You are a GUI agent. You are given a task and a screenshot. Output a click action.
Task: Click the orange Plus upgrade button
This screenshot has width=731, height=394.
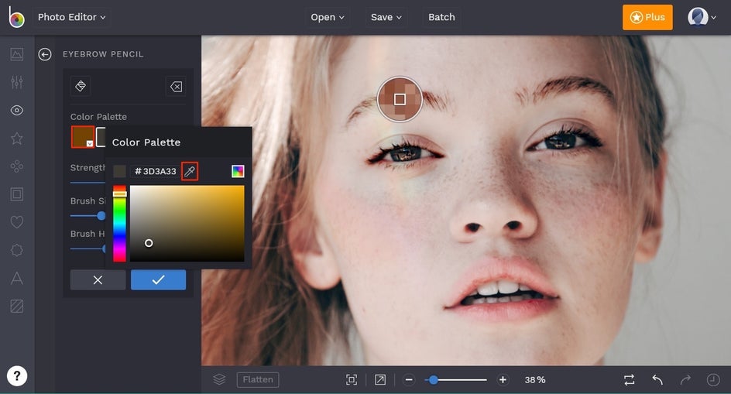(647, 17)
